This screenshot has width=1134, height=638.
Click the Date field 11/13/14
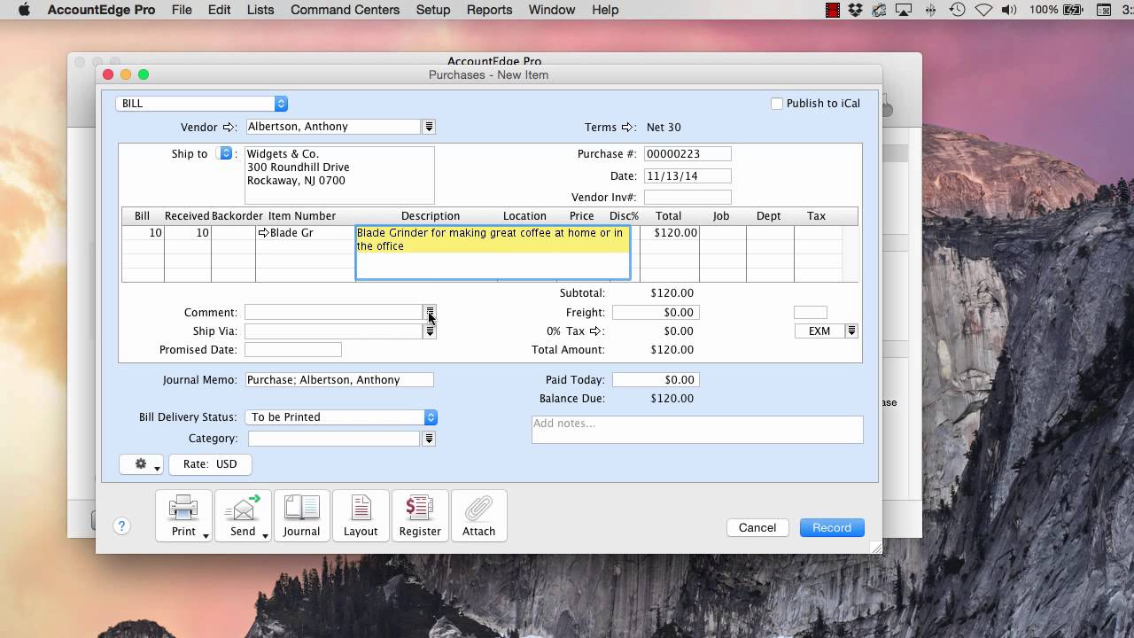coord(687,176)
